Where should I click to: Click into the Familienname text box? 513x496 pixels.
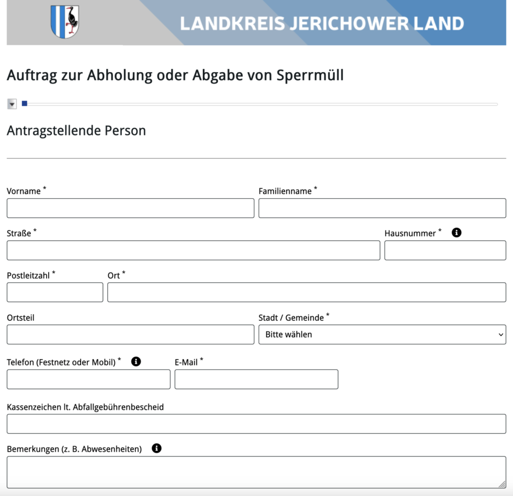(x=382, y=208)
